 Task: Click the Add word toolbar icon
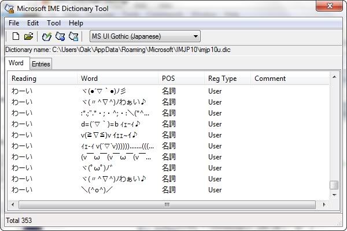(x=47, y=36)
